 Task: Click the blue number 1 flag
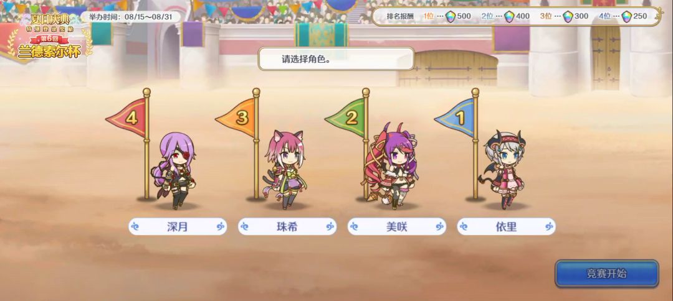tap(455, 118)
